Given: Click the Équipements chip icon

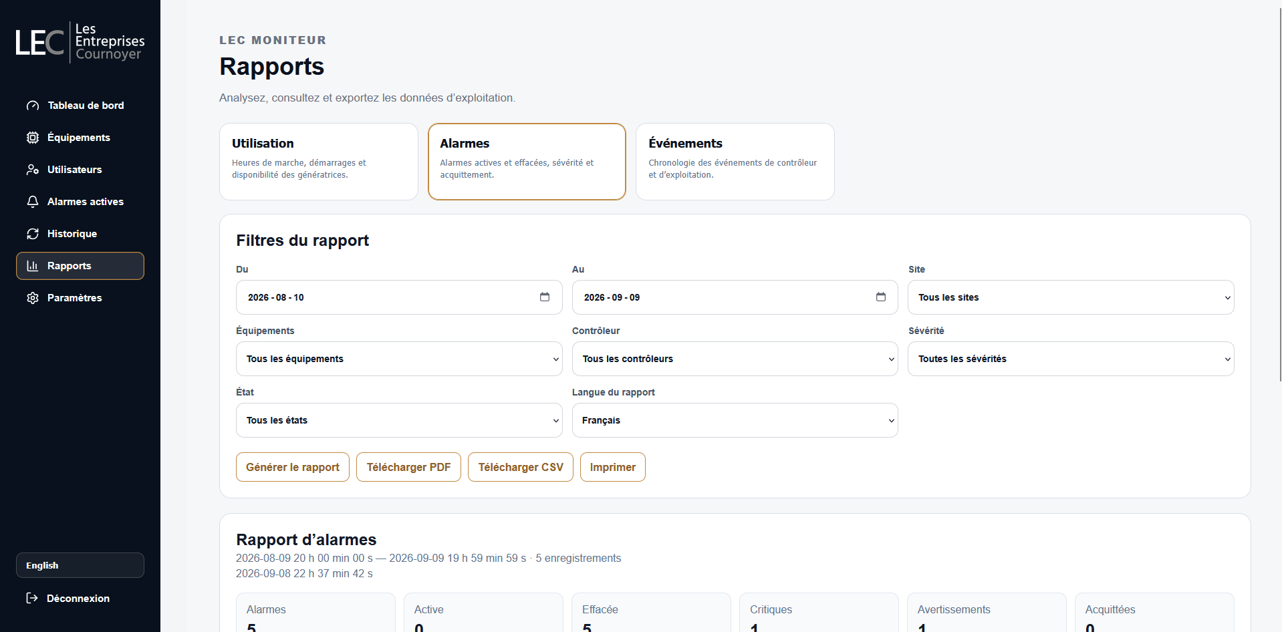Looking at the screenshot, I should pyautogui.click(x=33, y=138).
